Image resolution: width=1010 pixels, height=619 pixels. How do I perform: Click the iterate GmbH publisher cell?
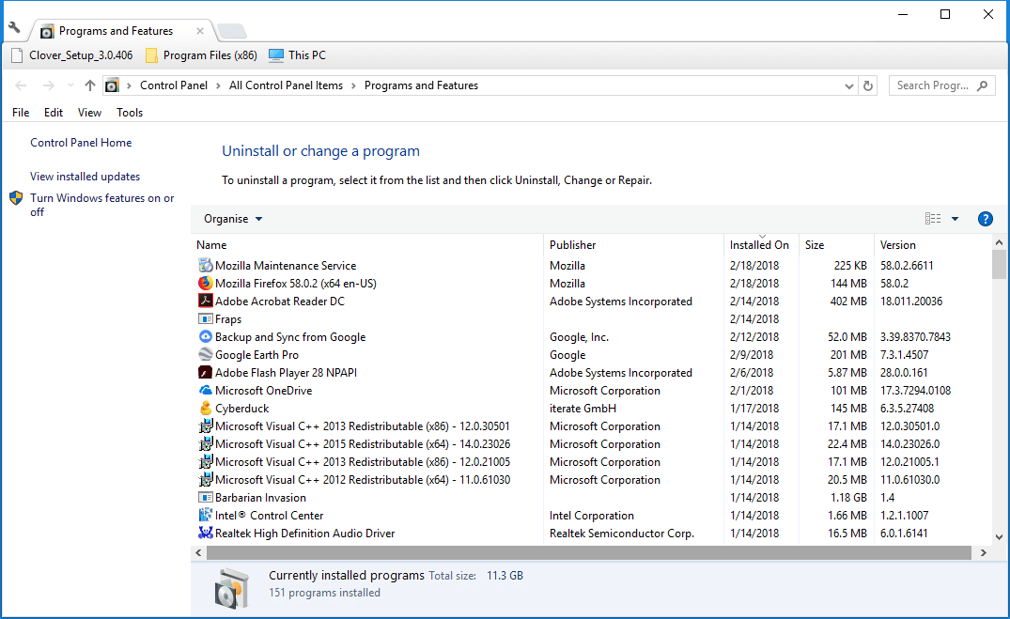click(x=583, y=409)
